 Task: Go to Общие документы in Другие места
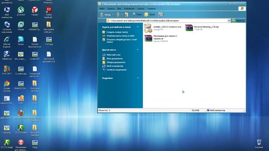116,62
